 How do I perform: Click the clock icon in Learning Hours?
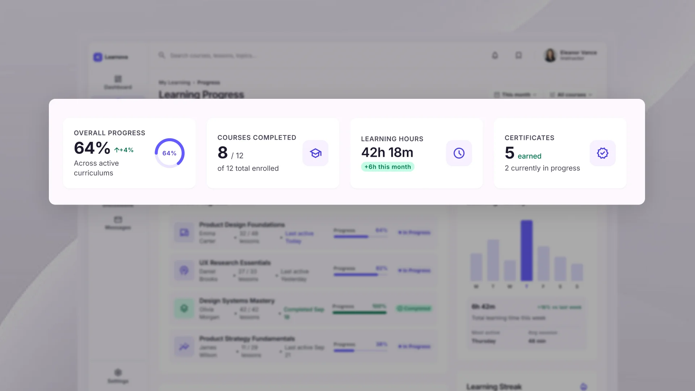click(x=459, y=153)
